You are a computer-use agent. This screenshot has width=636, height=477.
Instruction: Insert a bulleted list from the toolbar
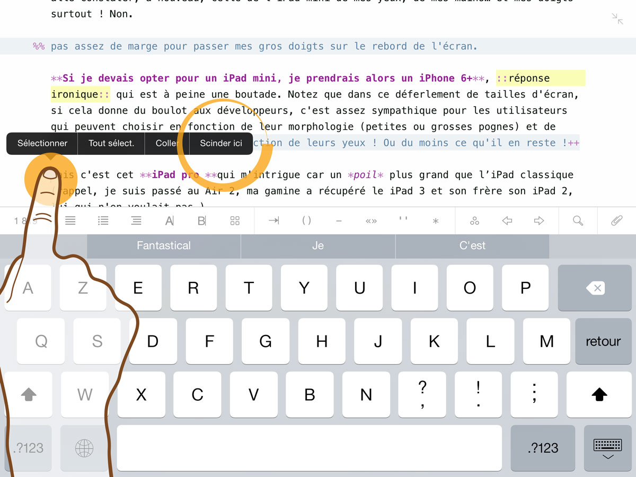(x=103, y=221)
